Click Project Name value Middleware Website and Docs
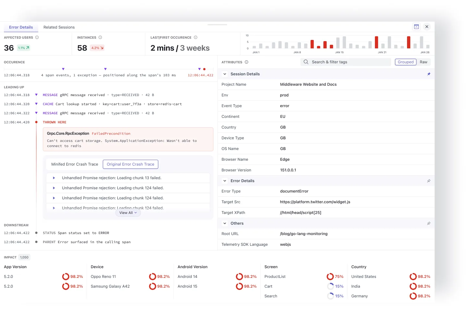469x311 pixels. point(308,84)
